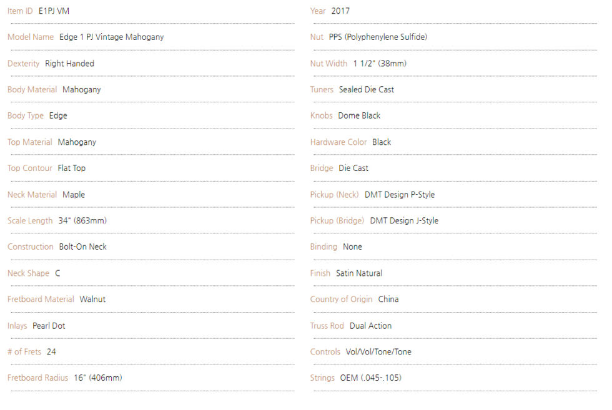The width and height of the screenshot is (612, 410).
Task: Click the 'Neck Material' label
Action: point(32,195)
